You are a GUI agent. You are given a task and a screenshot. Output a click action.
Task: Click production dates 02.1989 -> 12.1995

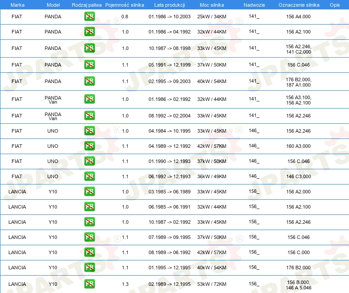(x=170, y=284)
